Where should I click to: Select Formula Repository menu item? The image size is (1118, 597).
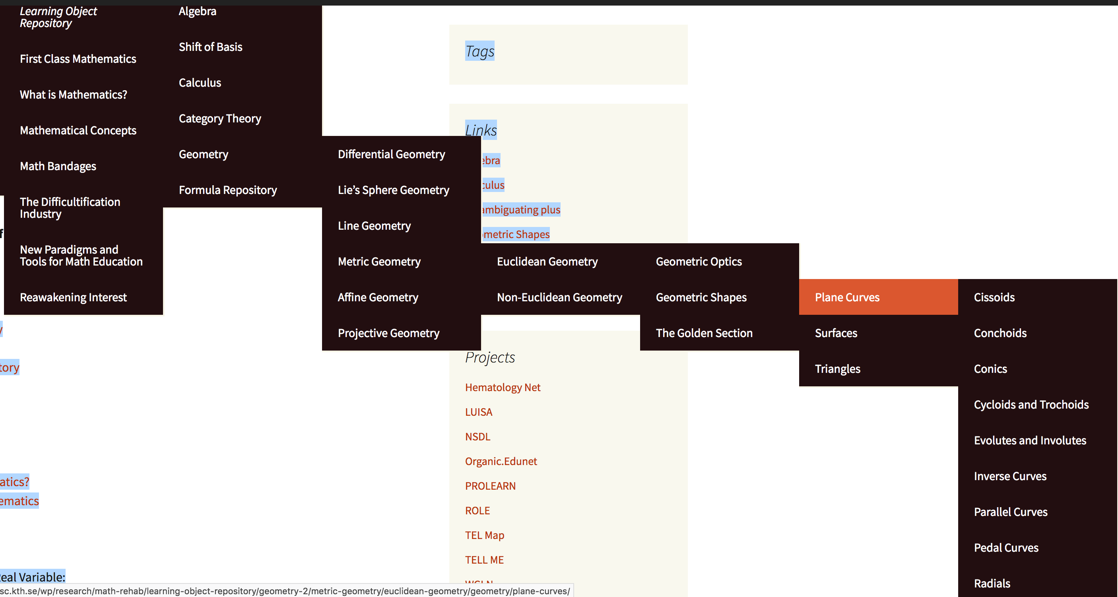click(227, 190)
